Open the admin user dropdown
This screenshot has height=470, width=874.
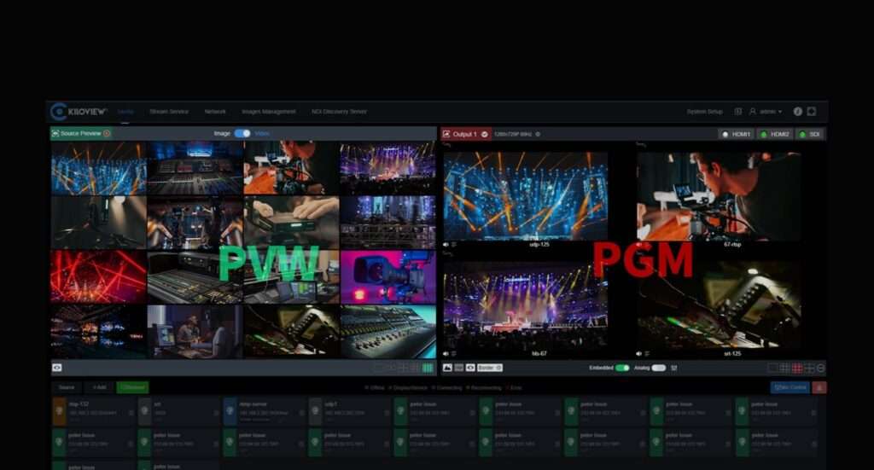(766, 112)
